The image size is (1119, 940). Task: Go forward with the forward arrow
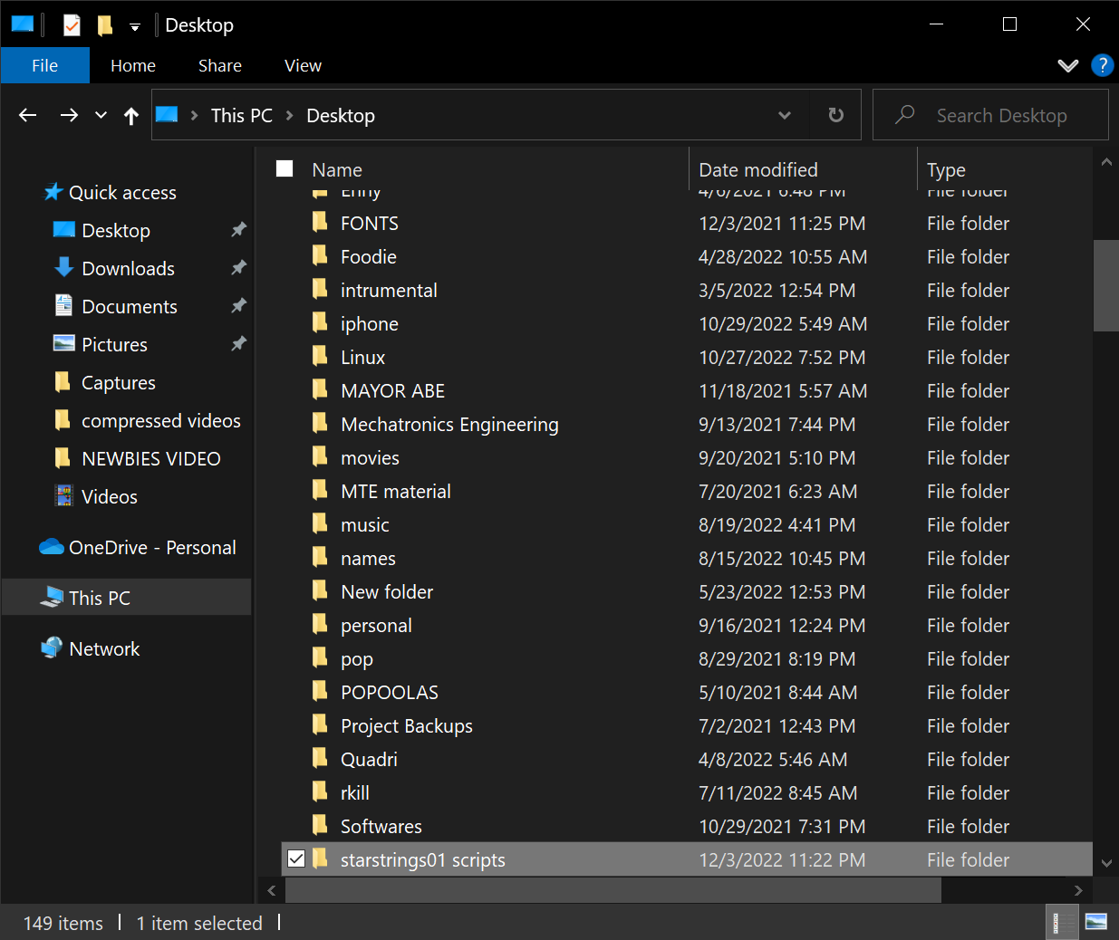coord(69,115)
